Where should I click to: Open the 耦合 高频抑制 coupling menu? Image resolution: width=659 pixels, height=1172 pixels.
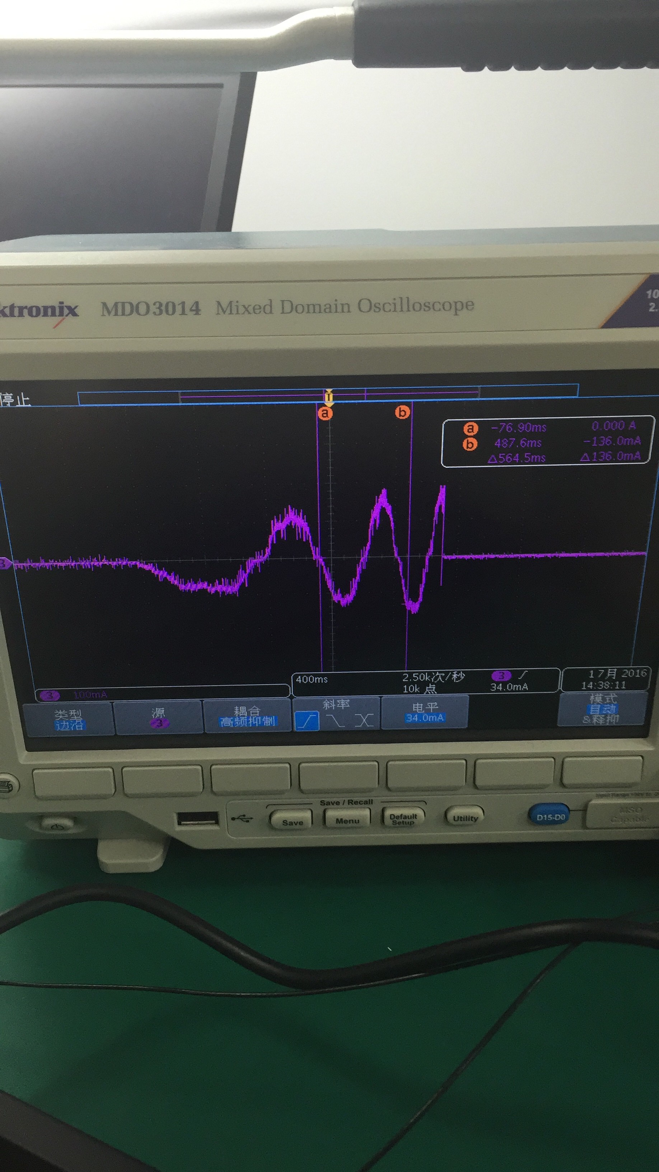click(x=247, y=716)
